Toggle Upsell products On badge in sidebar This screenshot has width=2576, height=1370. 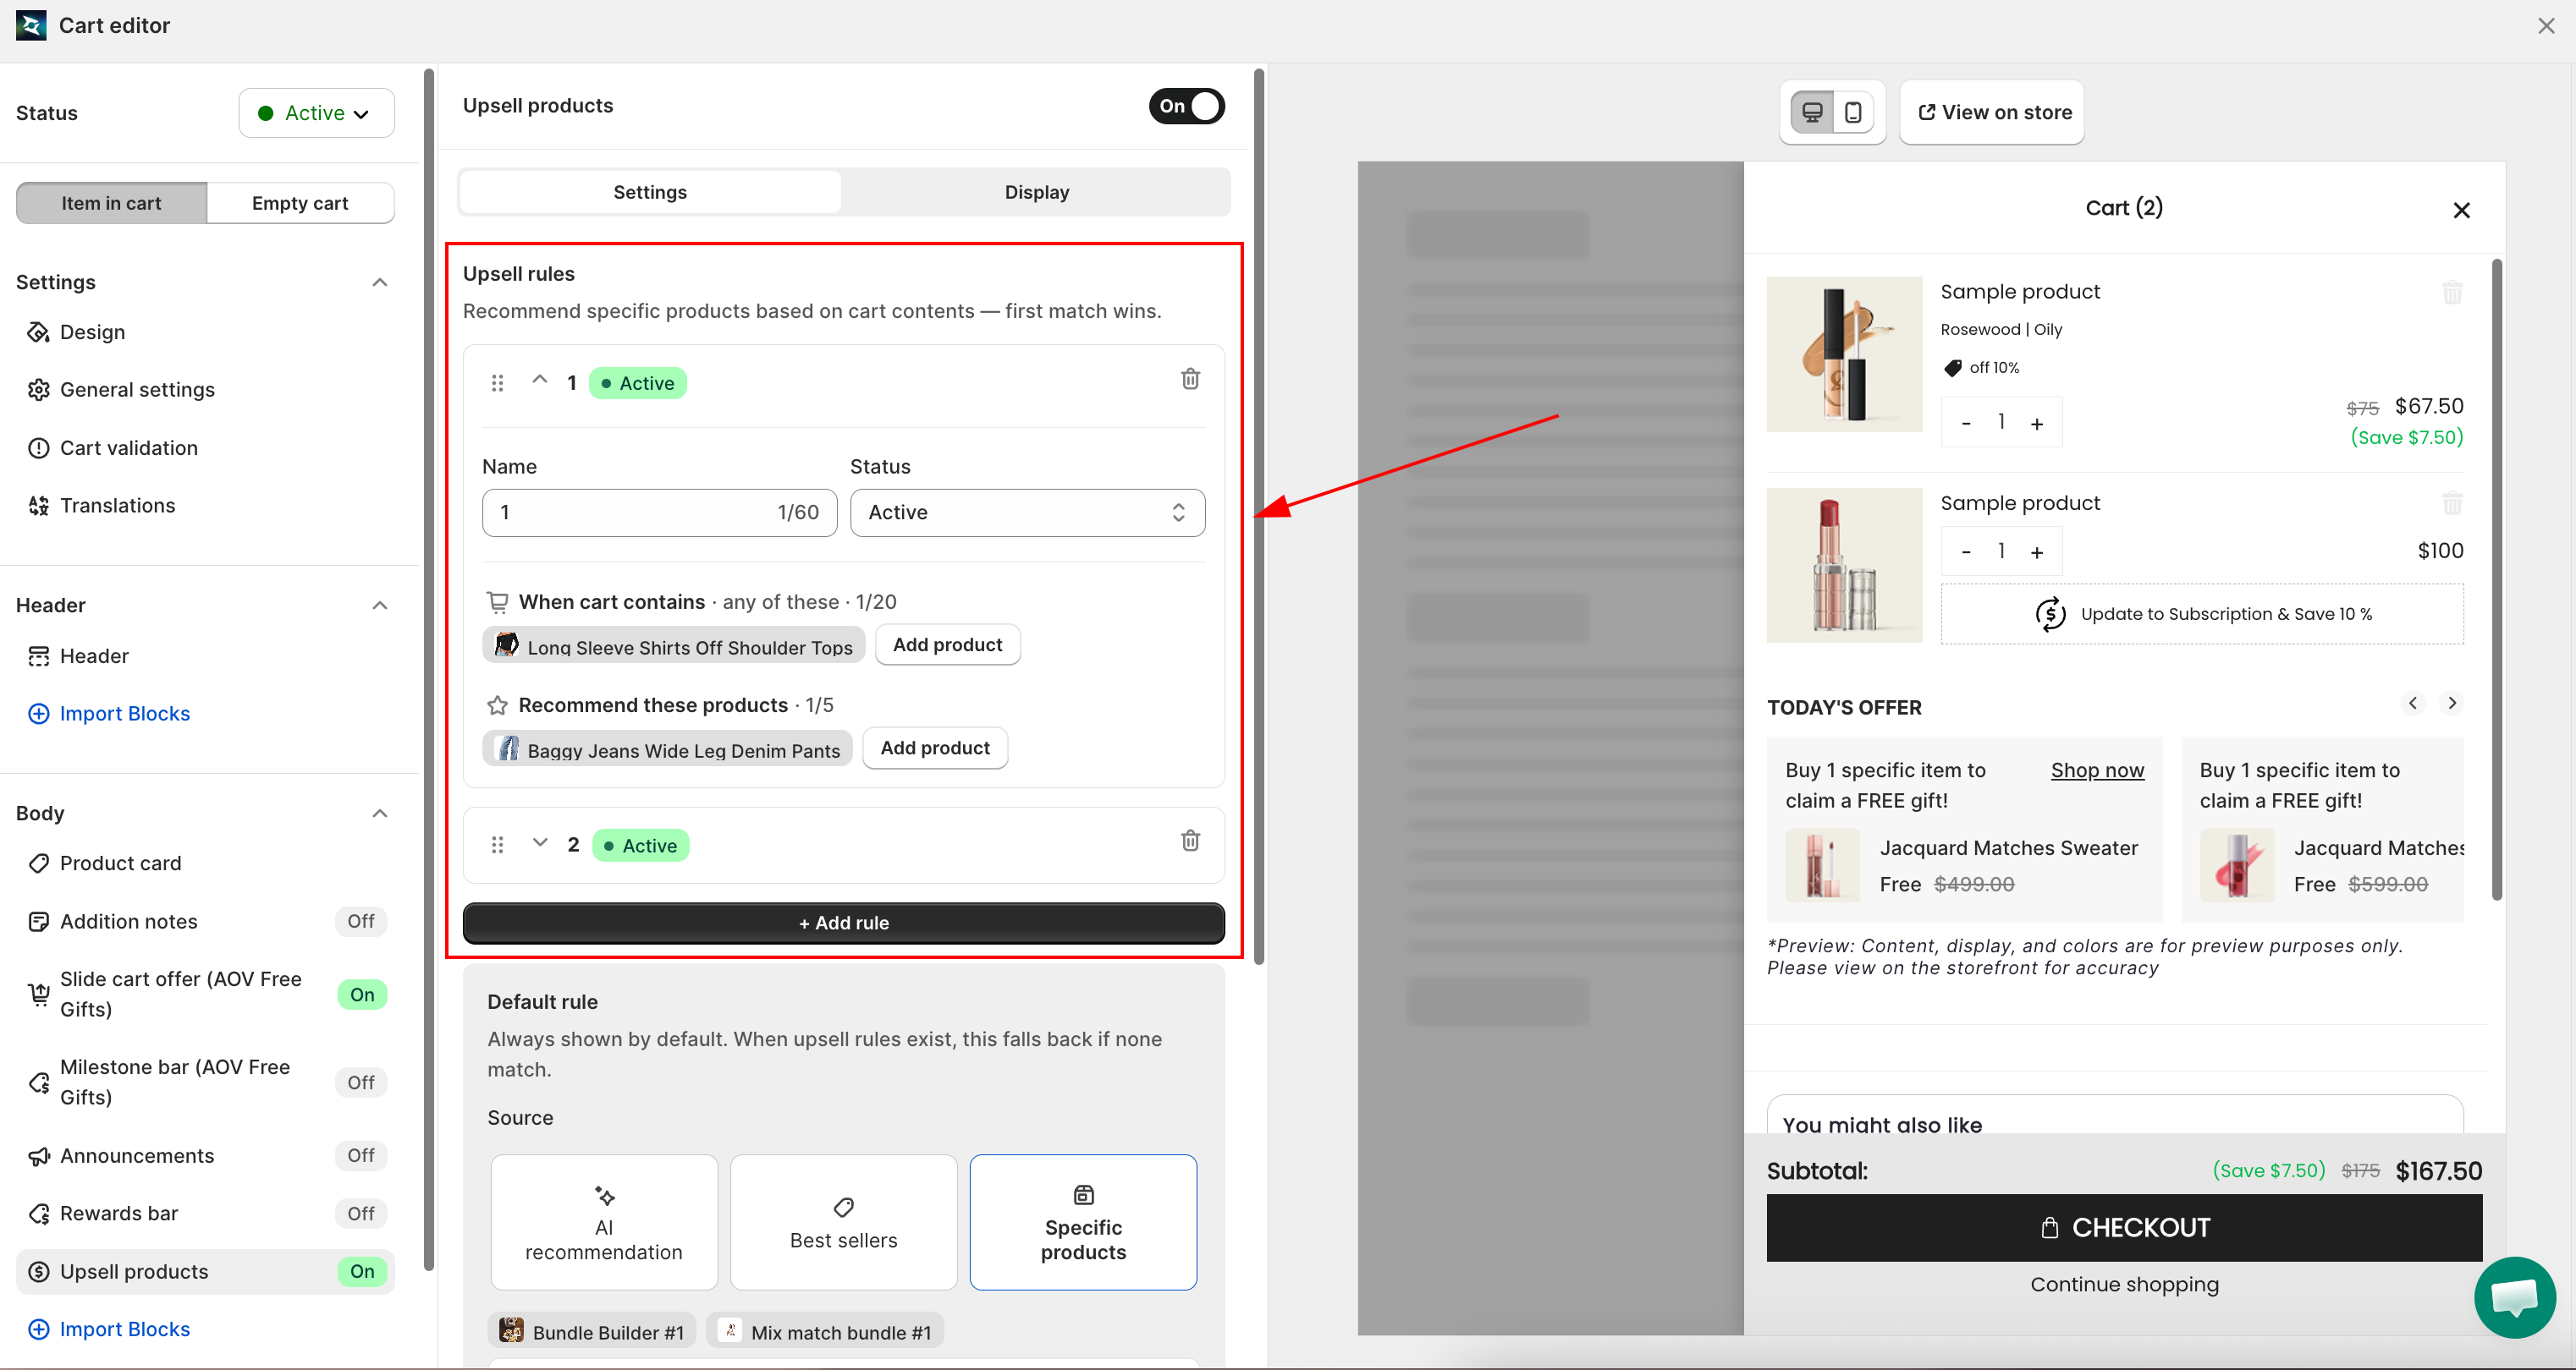tap(362, 1271)
